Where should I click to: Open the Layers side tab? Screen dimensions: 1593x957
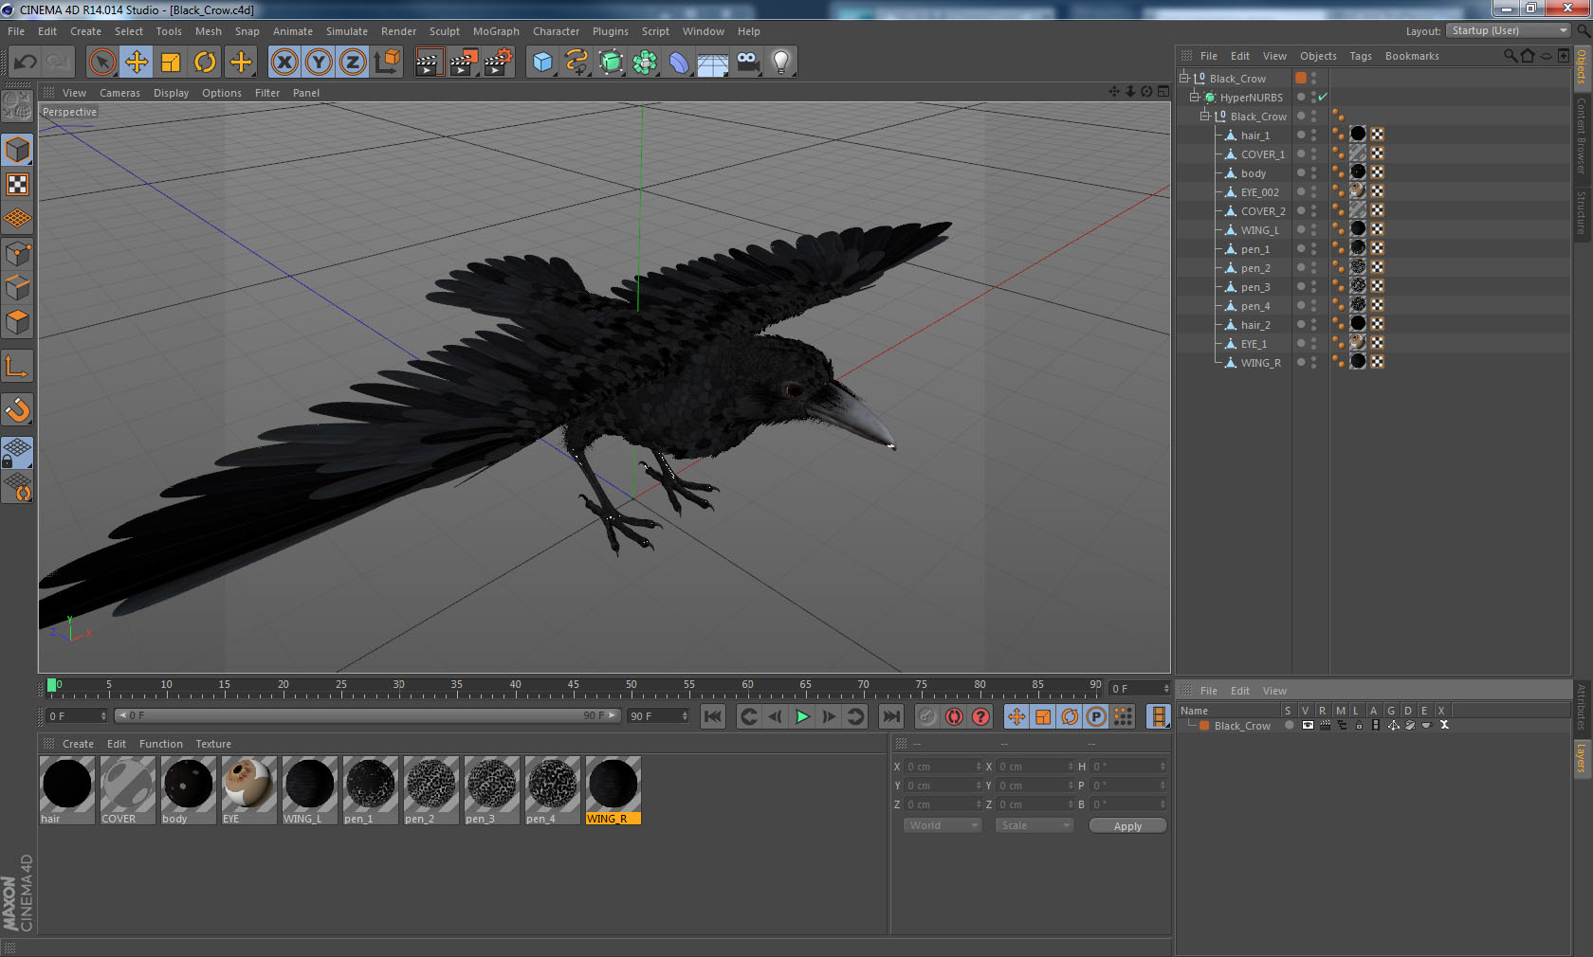[x=1582, y=758]
